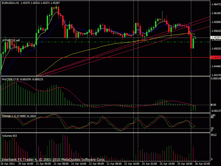This screenshot has width=221, height=166.
Task: Click the 21 Apr 16:00 time label
Action: tap(79, 164)
